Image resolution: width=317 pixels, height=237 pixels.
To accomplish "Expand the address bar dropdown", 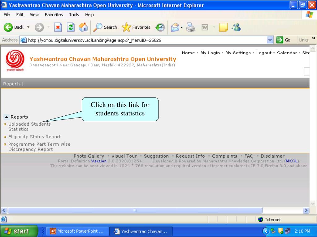I will pyautogui.click(x=270, y=40).
